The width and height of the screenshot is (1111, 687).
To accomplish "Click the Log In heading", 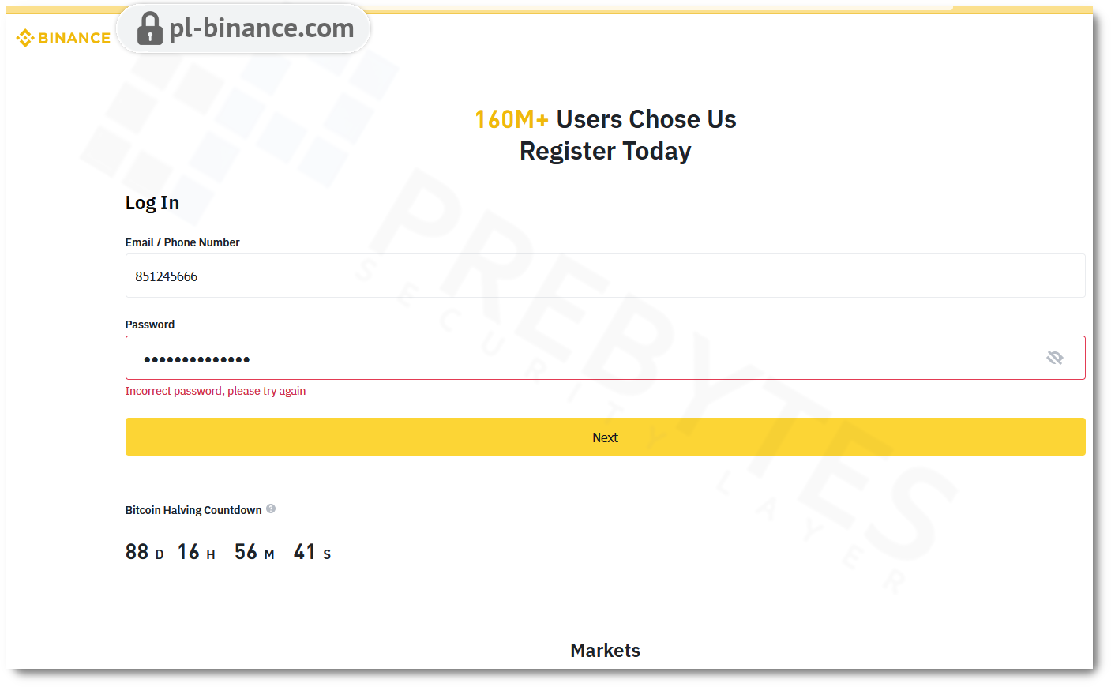I will click(152, 203).
